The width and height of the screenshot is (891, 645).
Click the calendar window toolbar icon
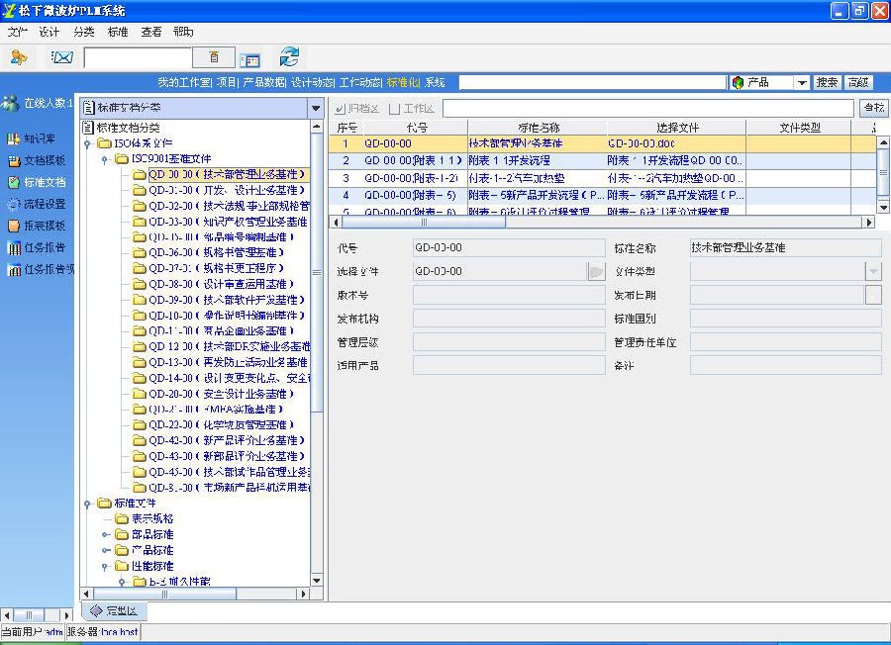248,59
